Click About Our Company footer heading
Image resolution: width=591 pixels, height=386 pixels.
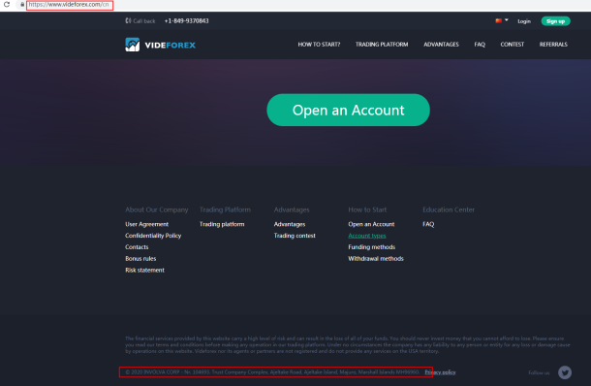tap(156, 209)
